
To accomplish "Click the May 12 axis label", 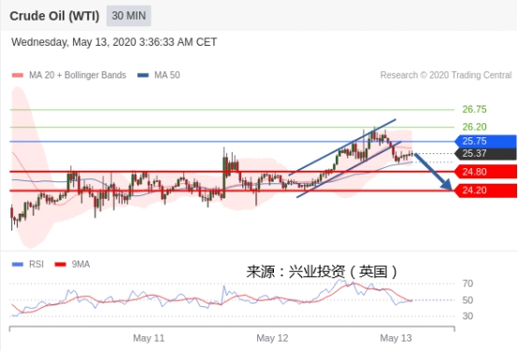I will click(272, 338).
